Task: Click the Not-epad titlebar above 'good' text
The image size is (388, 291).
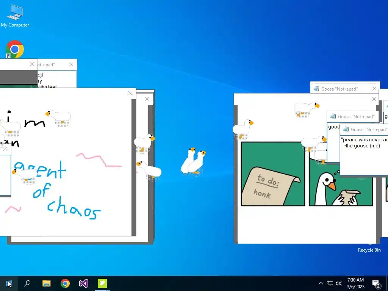Action: [353, 117]
